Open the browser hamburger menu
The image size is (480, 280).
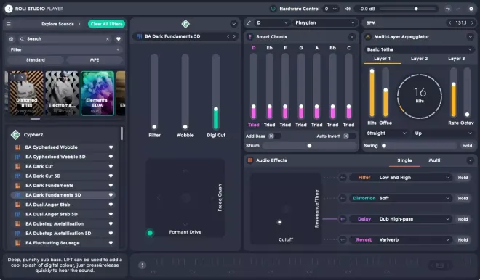(x=9, y=24)
